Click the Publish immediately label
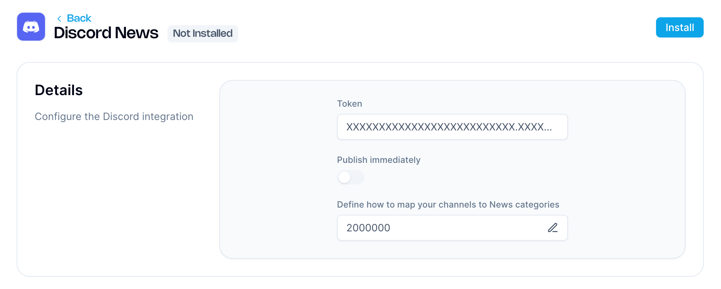Image resolution: width=721 pixels, height=289 pixels. (379, 160)
